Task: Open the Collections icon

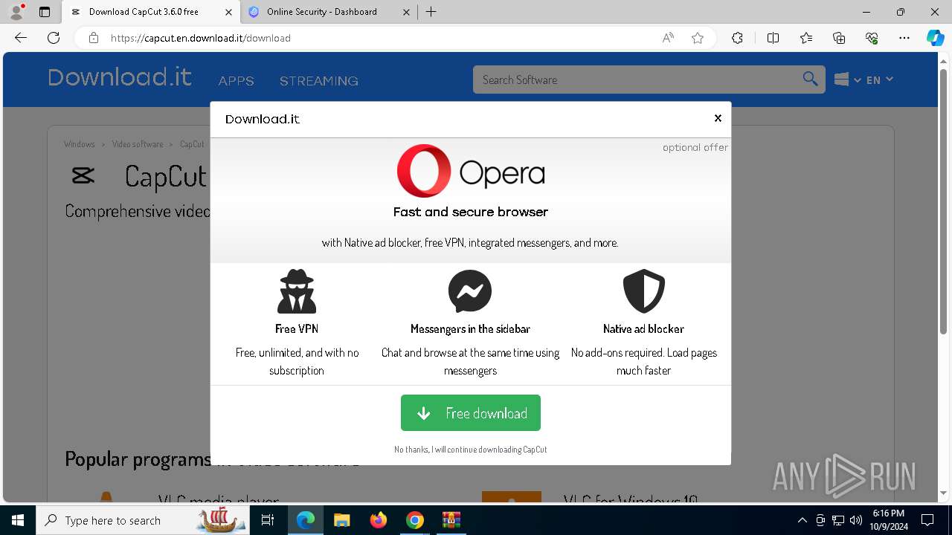Action: pos(839,38)
